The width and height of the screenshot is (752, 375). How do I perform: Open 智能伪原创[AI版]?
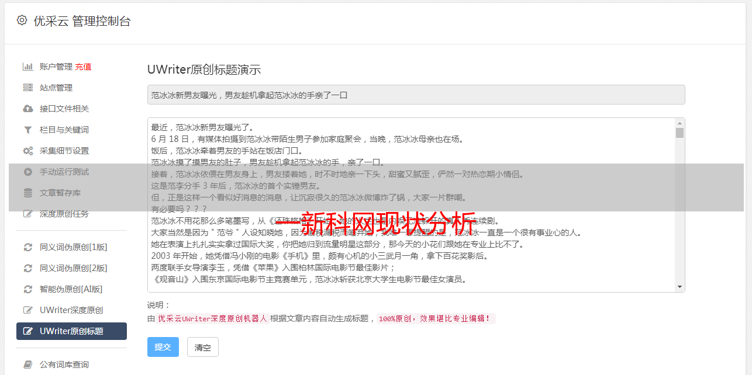[x=71, y=289]
